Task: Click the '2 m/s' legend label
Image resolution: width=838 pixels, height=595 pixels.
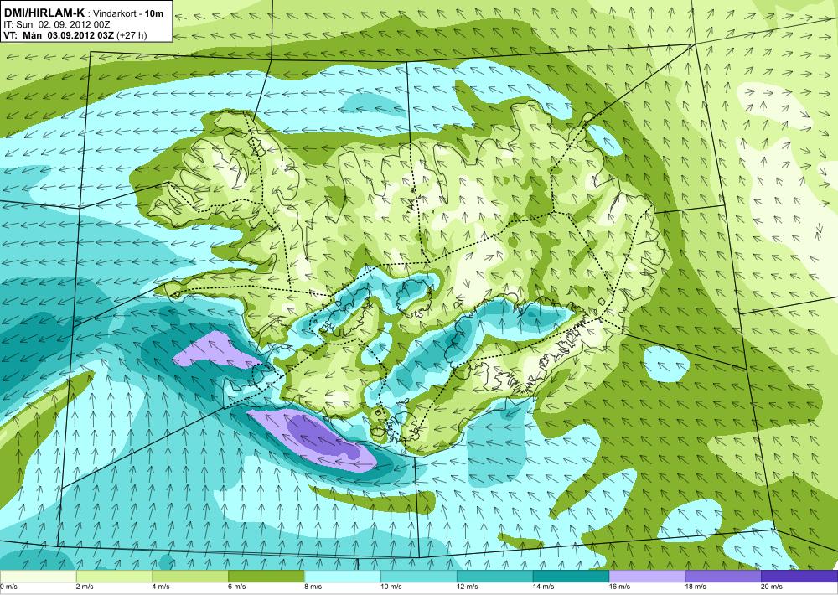Action: (x=85, y=587)
